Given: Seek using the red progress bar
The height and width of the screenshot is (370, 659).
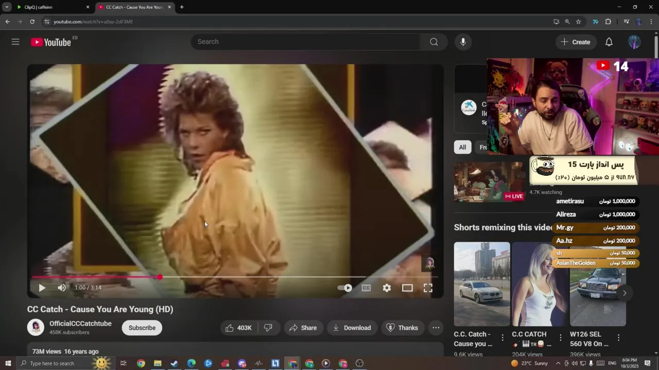Looking at the screenshot, I should (235, 277).
